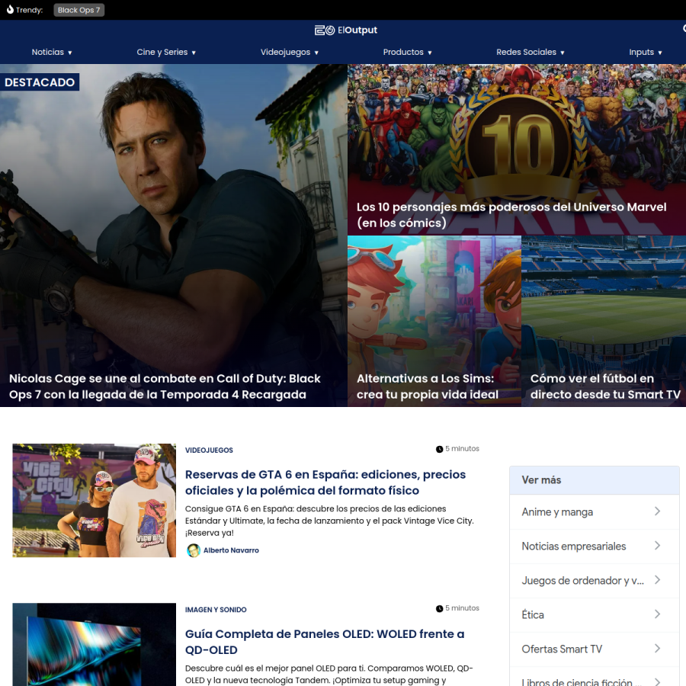
Task: Expand the Noticias menu
Action: (52, 52)
